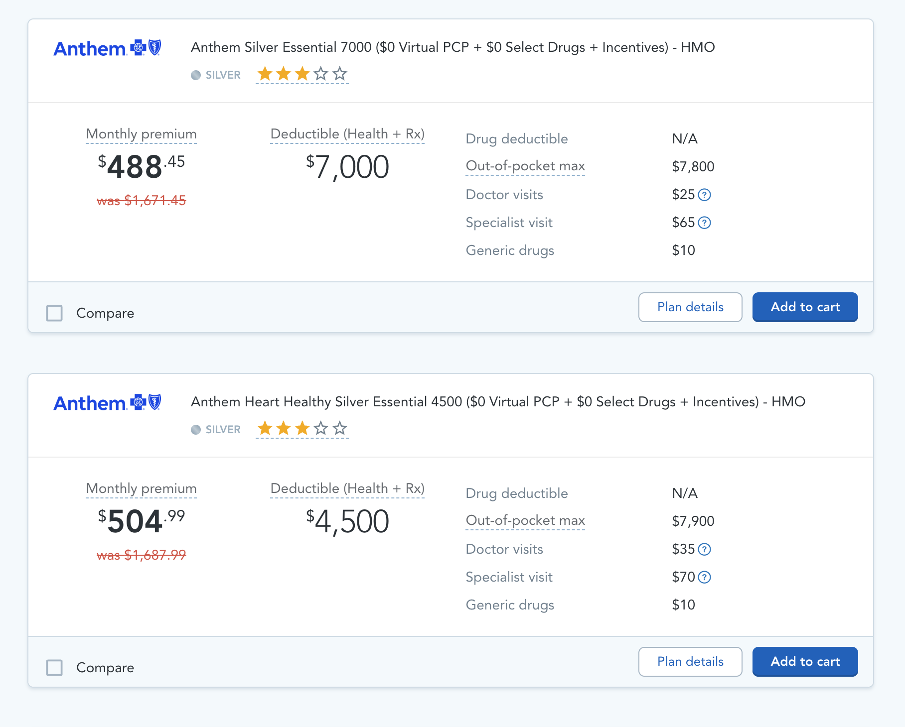
Task: Click star rating of Heart Healthy Silver plan
Action: (302, 429)
